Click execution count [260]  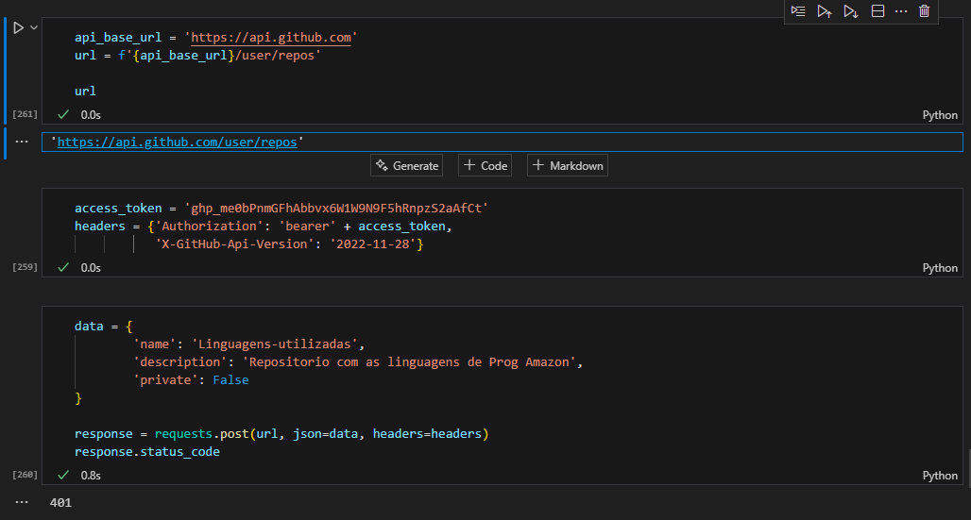[x=25, y=475]
